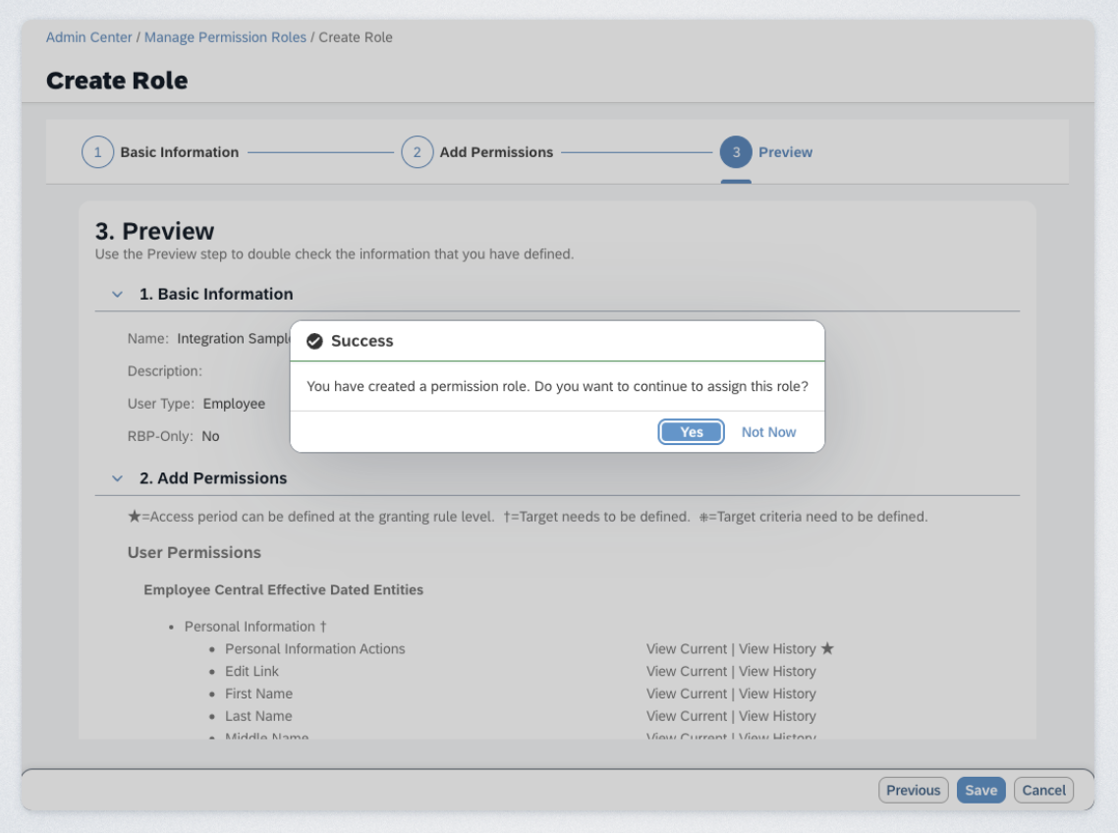Click the step 2 circle in the wizard
1118x833 pixels.
tap(417, 152)
